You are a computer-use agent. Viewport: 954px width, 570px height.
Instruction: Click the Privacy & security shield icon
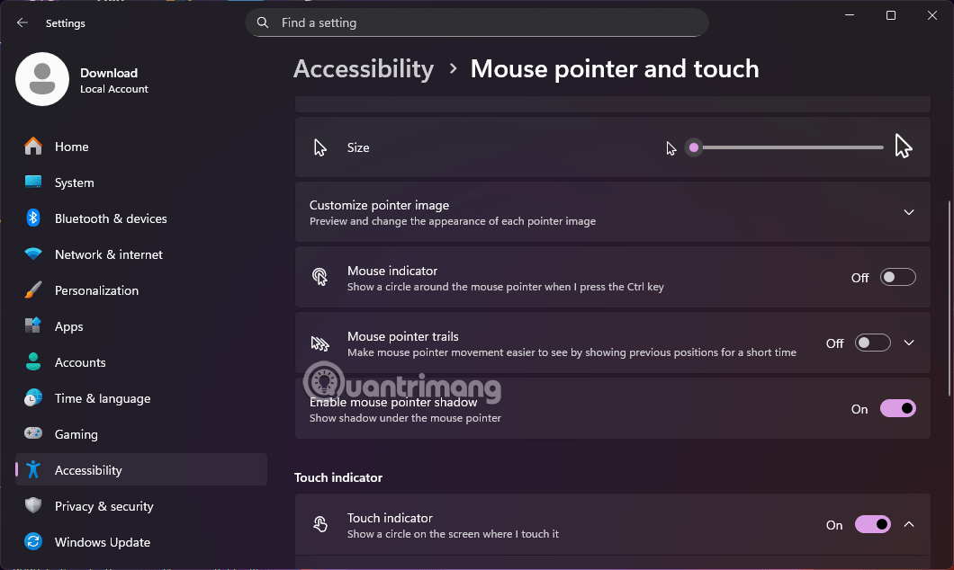[33, 506]
